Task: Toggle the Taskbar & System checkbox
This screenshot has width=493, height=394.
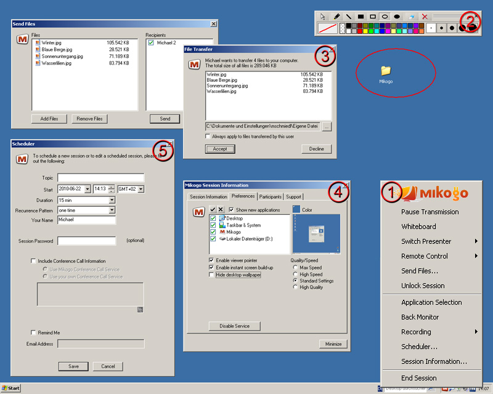Action: click(x=213, y=225)
